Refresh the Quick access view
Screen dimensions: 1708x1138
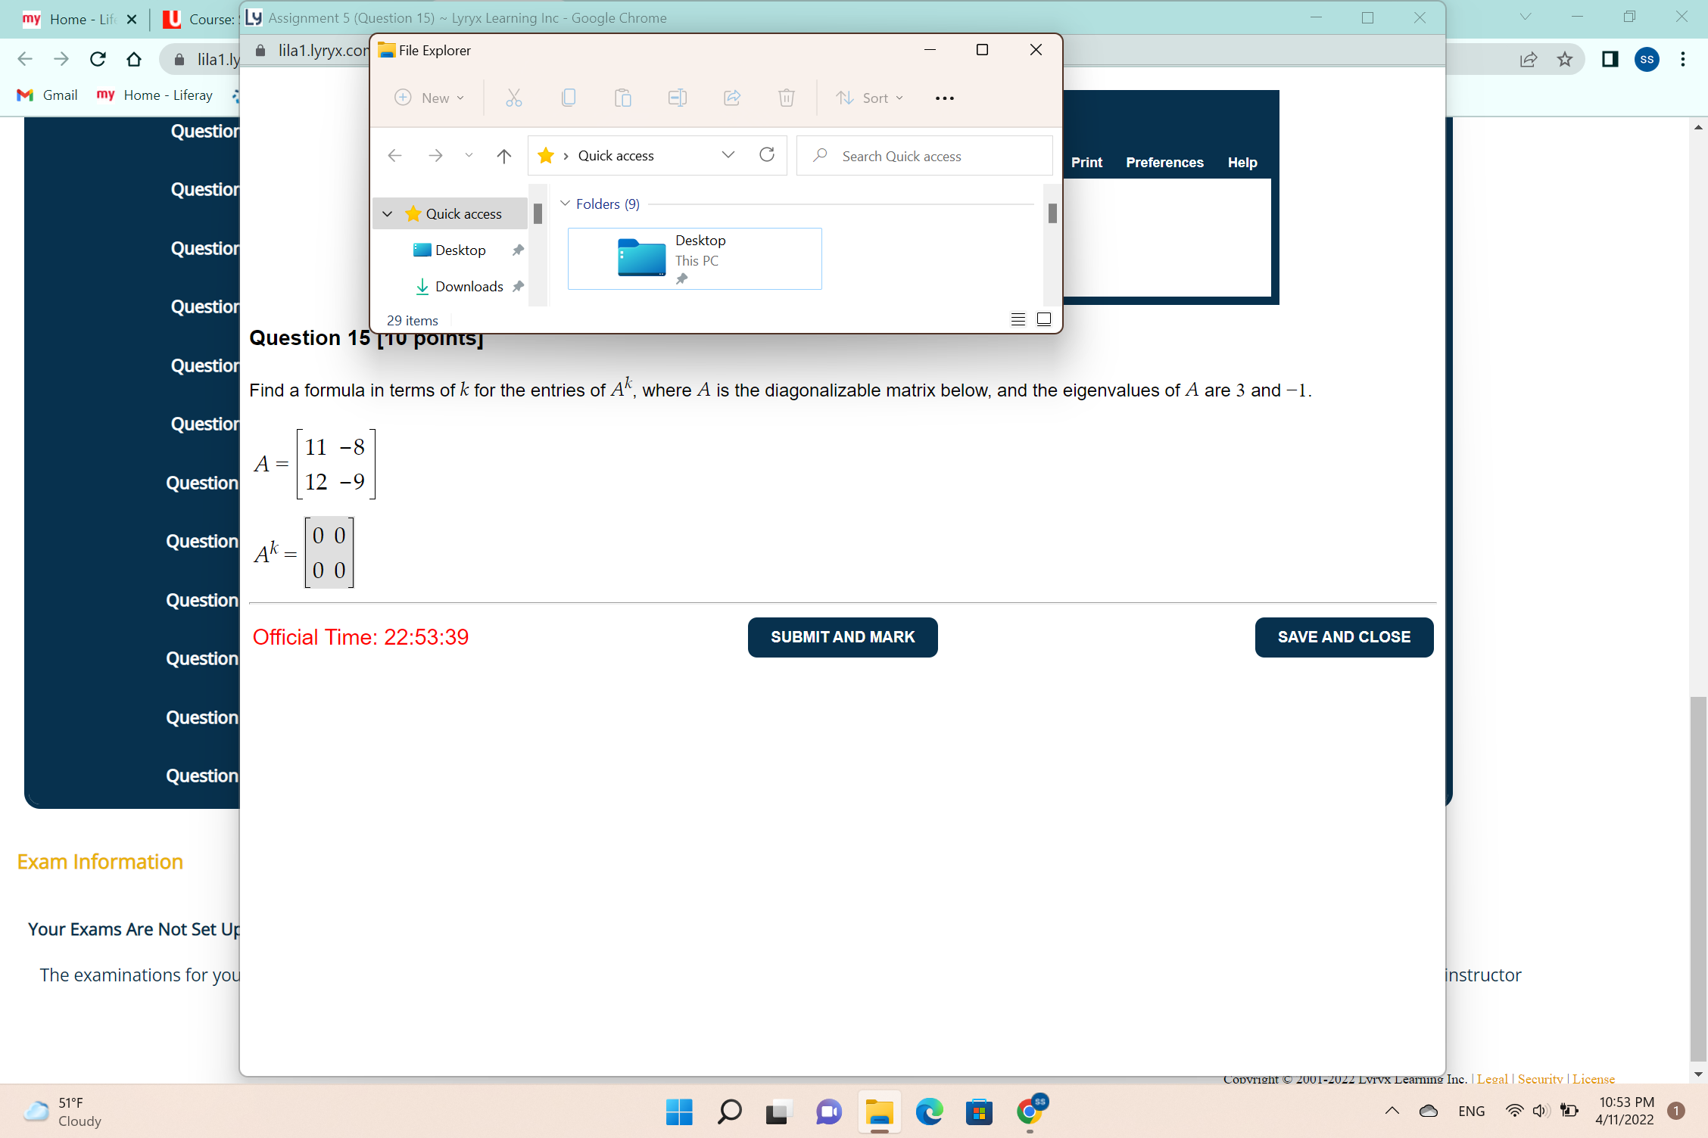coord(767,155)
